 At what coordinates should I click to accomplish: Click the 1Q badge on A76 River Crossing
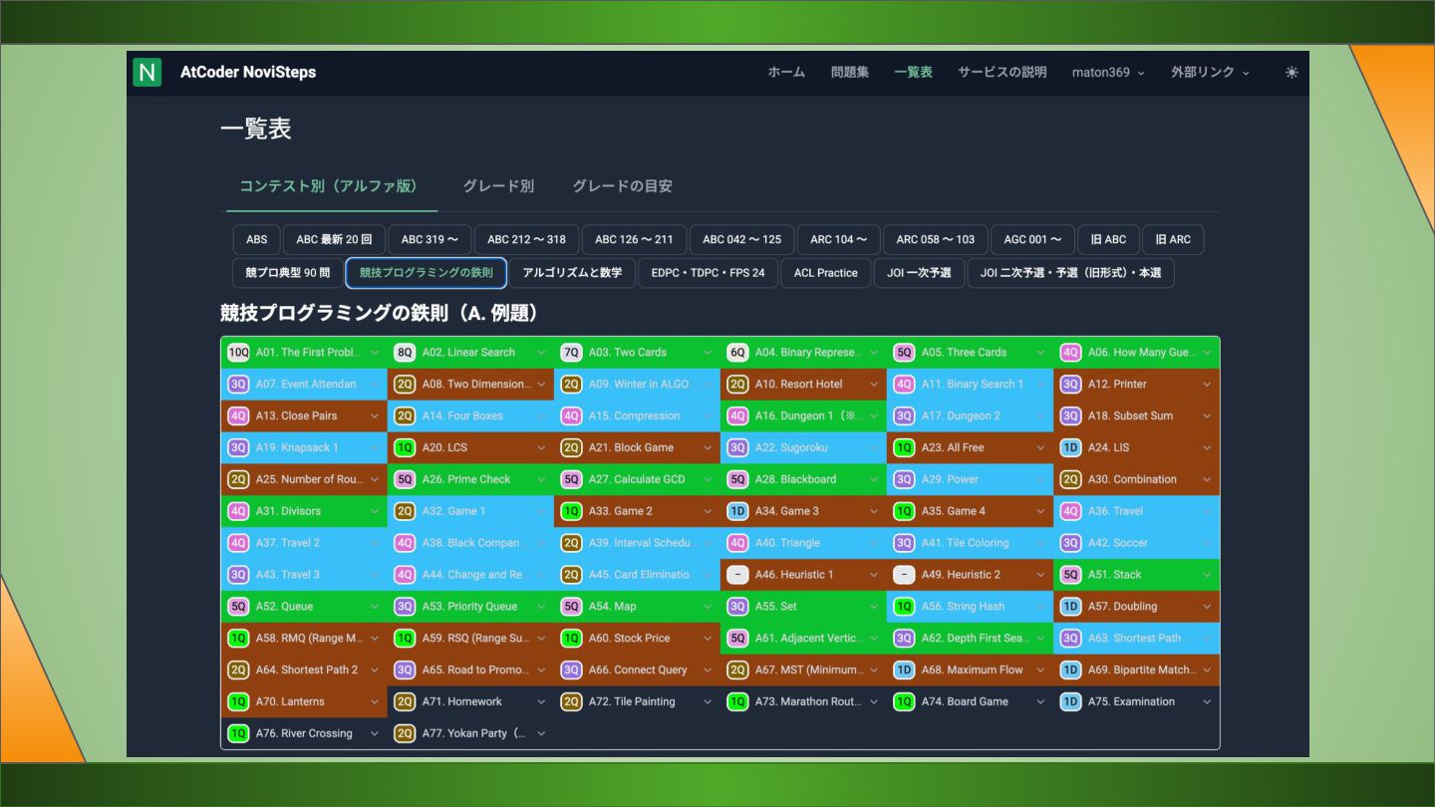238,734
